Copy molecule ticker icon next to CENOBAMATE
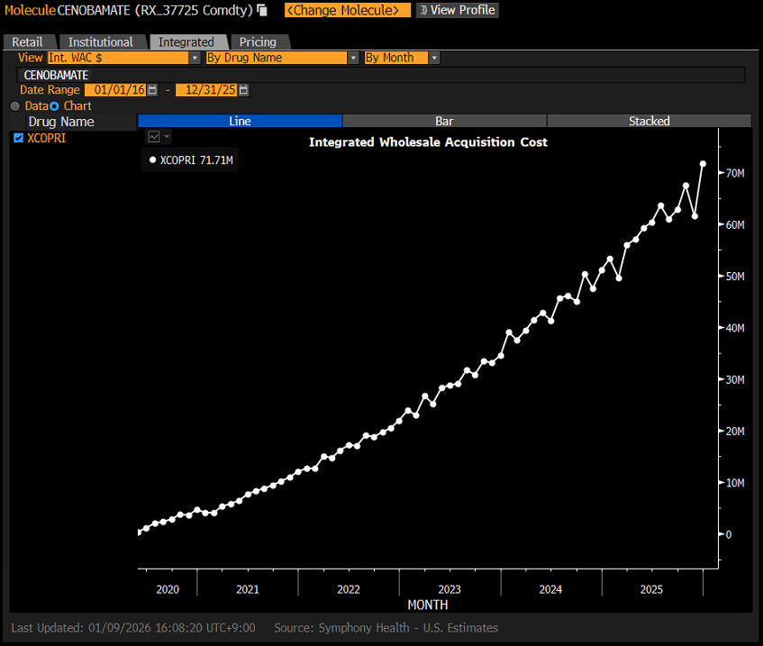This screenshot has height=646, width=763. coord(262,10)
